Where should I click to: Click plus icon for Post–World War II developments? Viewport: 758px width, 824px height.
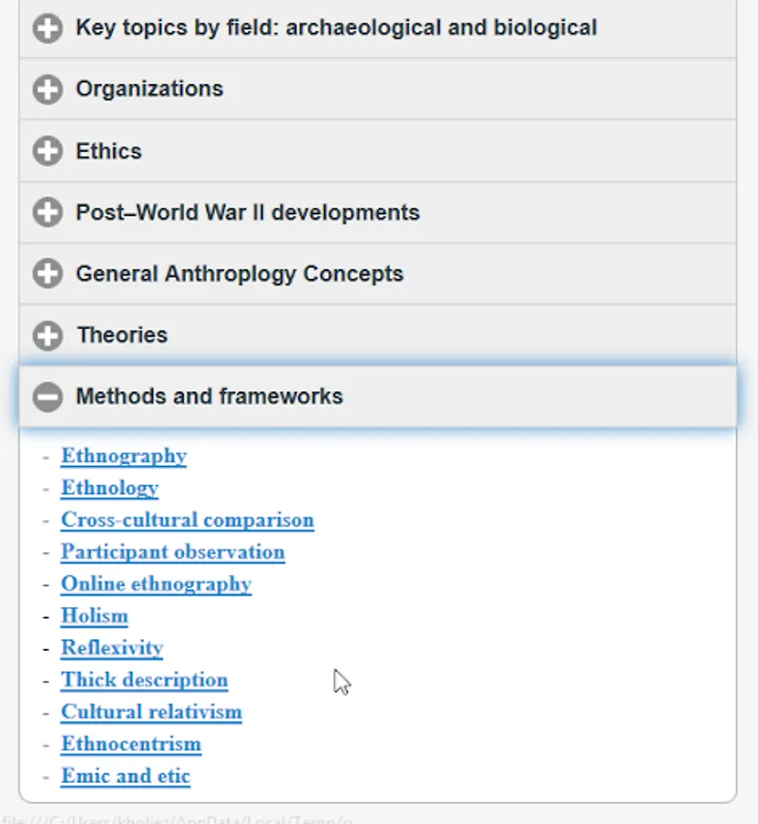point(48,213)
